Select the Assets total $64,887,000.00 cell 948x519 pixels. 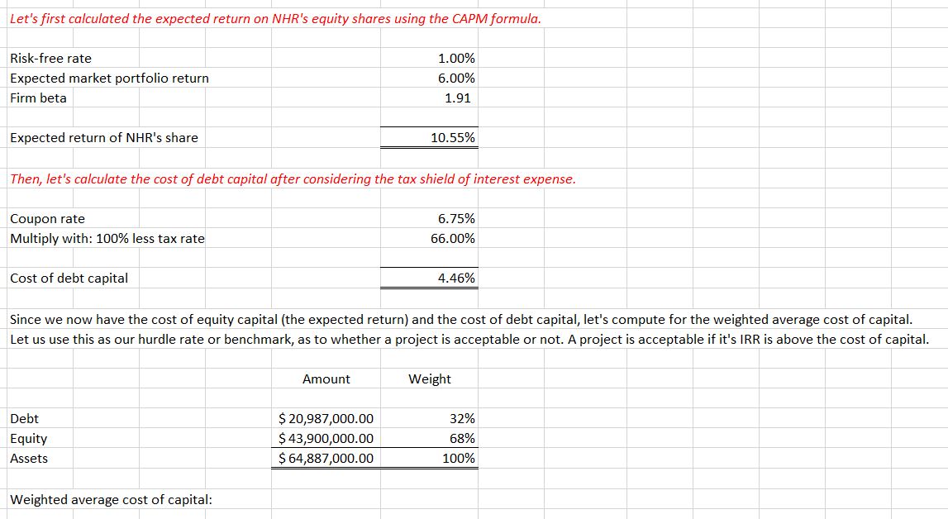(326, 459)
